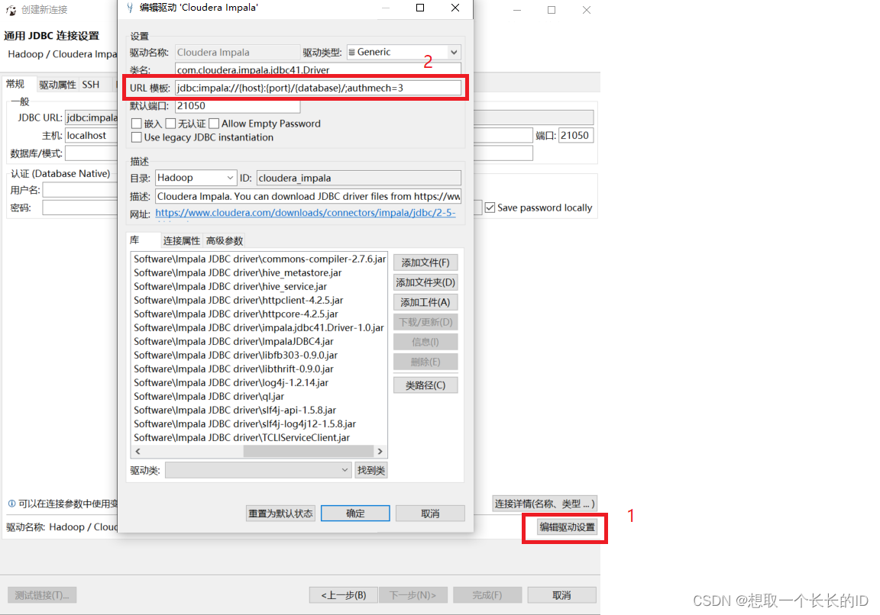Image resolution: width=880 pixels, height=615 pixels.
Task: Open the 常规 tab in connection window
Action: 15,84
